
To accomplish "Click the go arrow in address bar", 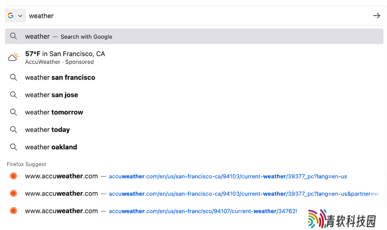I will tap(377, 16).
